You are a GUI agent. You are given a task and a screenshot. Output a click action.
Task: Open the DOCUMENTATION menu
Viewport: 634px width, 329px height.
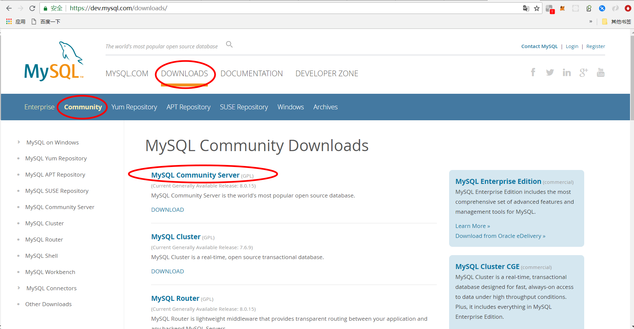[x=252, y=74]
